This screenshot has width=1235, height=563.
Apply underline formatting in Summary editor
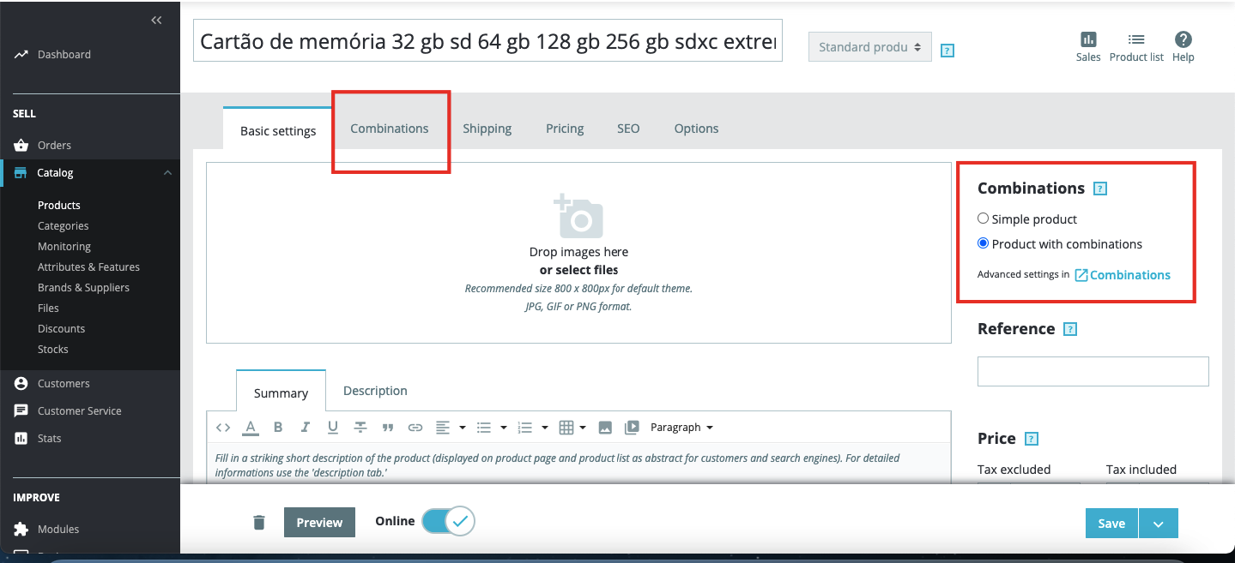[x=332, y=427]
